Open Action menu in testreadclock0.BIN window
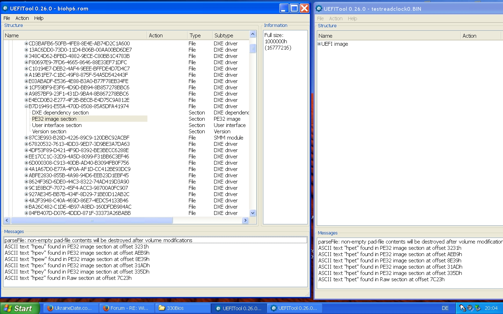Screen dimensions: 503x314 [x=336, y=18]
